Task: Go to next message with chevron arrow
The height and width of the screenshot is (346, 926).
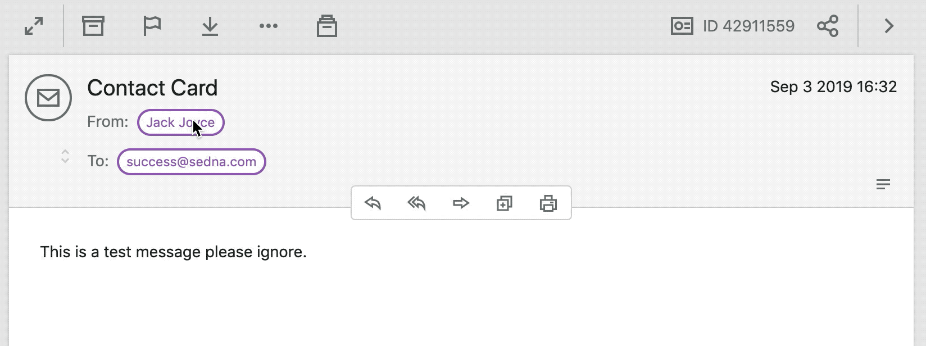Action: (x=889, y=26)
